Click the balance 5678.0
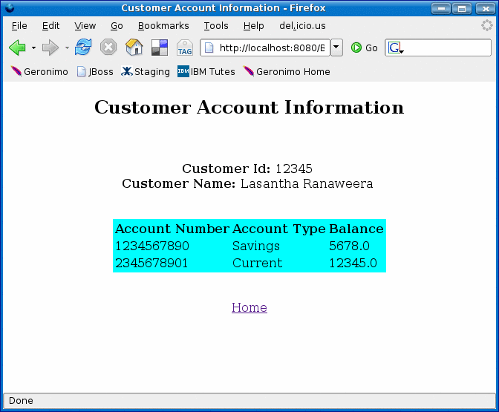 [x=349, y=246]
